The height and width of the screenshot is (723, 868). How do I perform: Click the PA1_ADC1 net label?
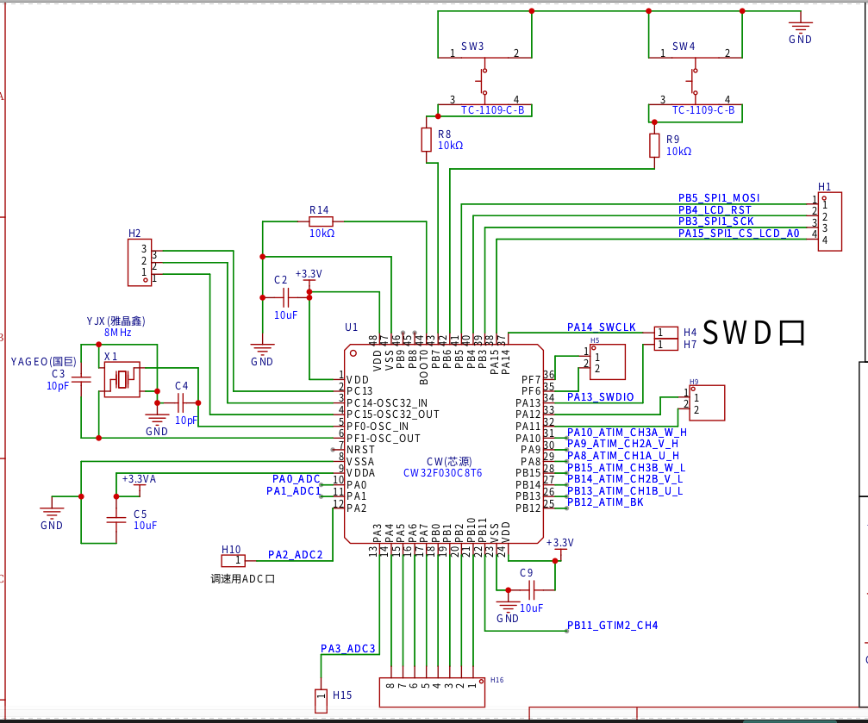coord(293,491)
